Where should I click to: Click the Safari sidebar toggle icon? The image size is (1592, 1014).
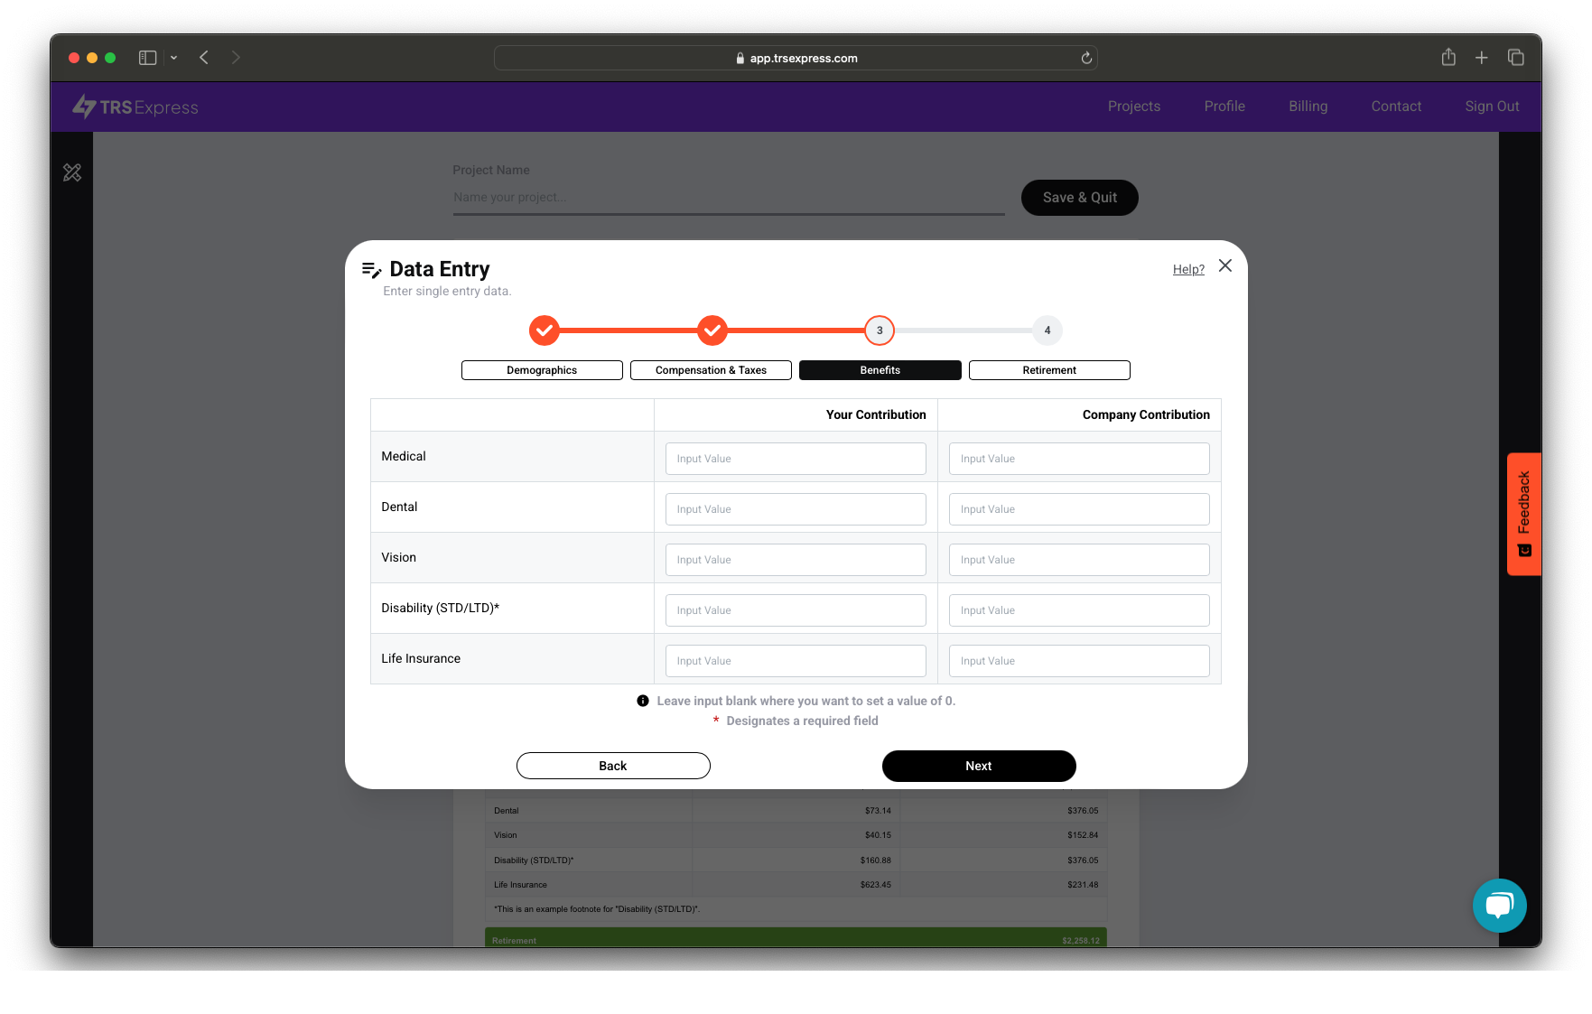[x=147, y=58]
